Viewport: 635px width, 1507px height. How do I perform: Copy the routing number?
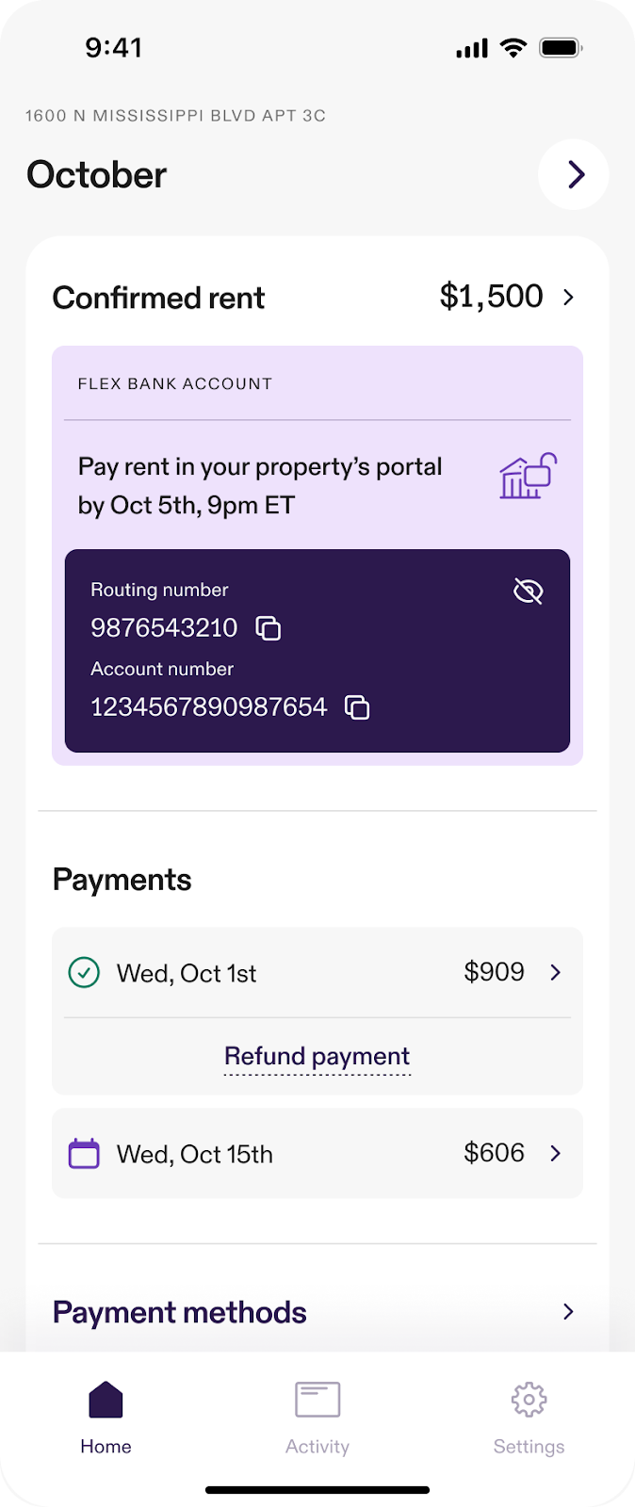[x=269, y=628]
